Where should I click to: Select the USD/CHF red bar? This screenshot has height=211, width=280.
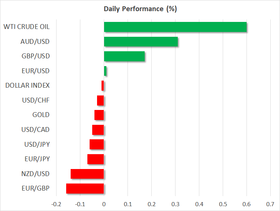pyautogui.click(x=100, y=101)
